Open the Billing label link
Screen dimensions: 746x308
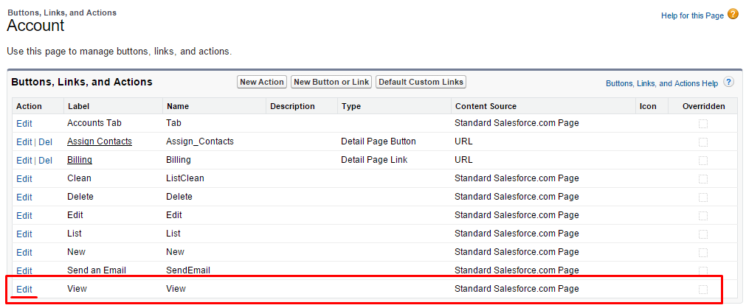(80, 160)
